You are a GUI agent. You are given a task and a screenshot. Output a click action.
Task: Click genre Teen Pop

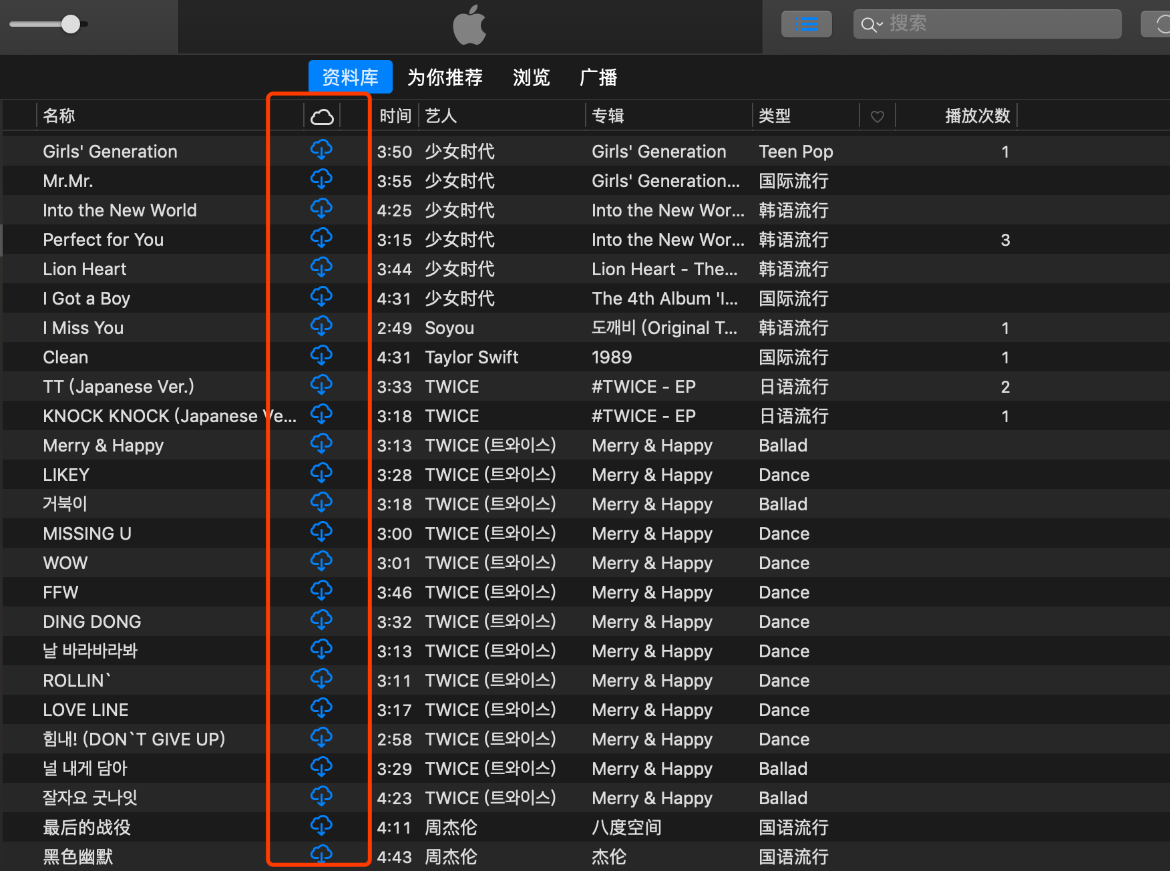796,152
